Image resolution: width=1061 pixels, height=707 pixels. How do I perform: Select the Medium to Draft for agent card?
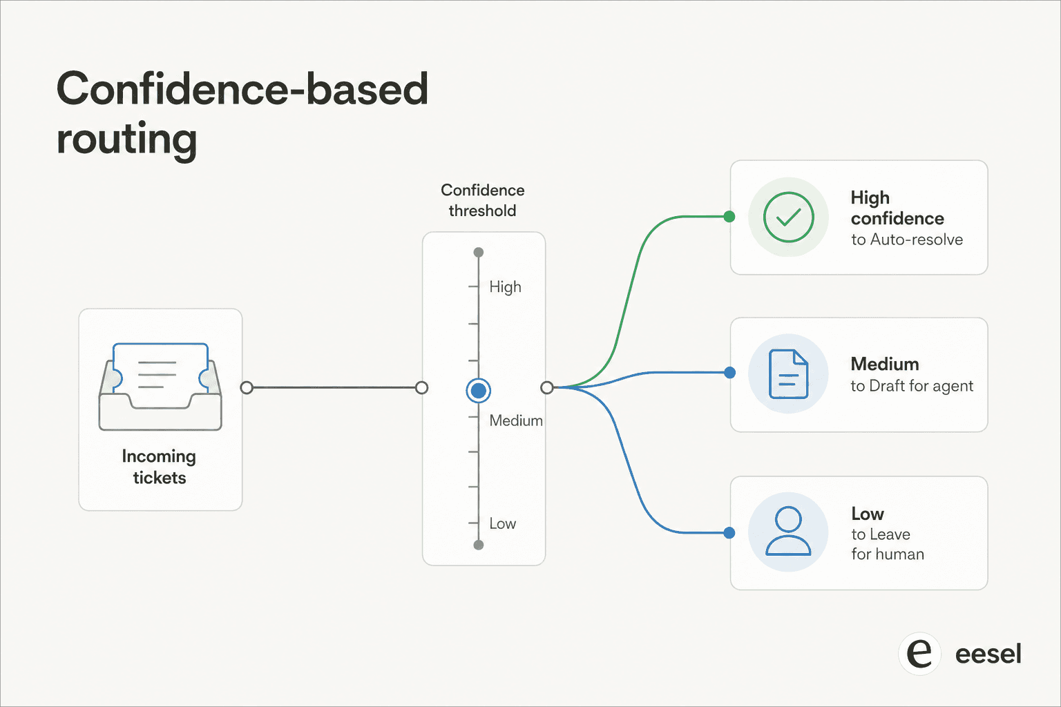(859, 375)
